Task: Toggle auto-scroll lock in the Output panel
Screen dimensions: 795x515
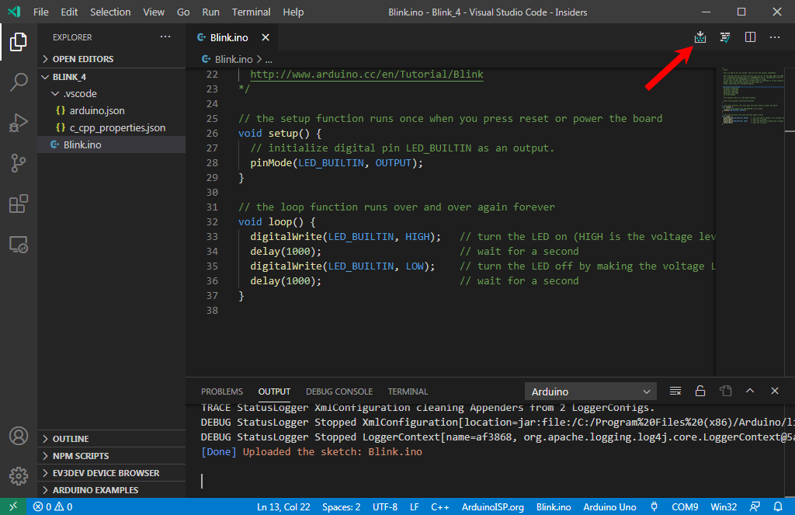Action: click(x=700, y=391)
